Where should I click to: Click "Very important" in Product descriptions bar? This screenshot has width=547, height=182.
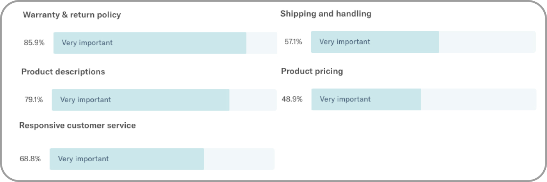pyautogui.click(x=85, y=100)
